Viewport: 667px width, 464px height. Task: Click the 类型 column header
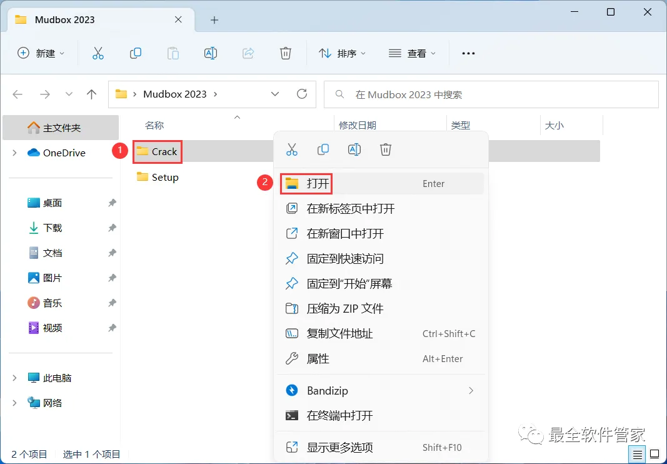[460, 125]
